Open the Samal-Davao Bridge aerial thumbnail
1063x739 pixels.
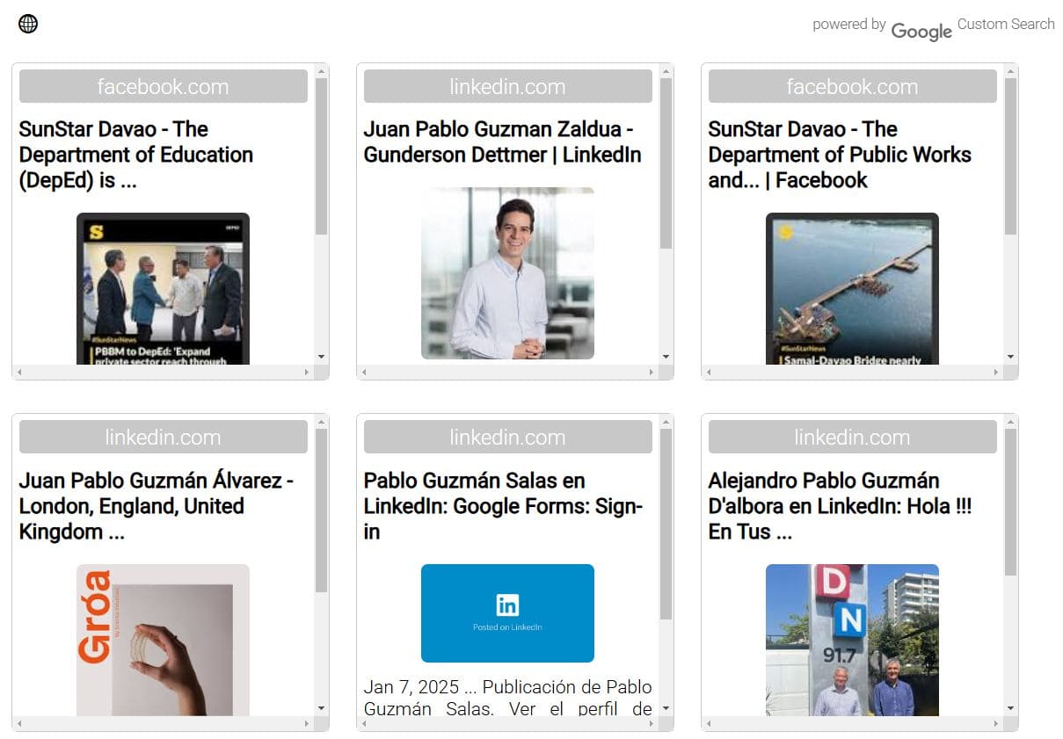pos(852,288)
